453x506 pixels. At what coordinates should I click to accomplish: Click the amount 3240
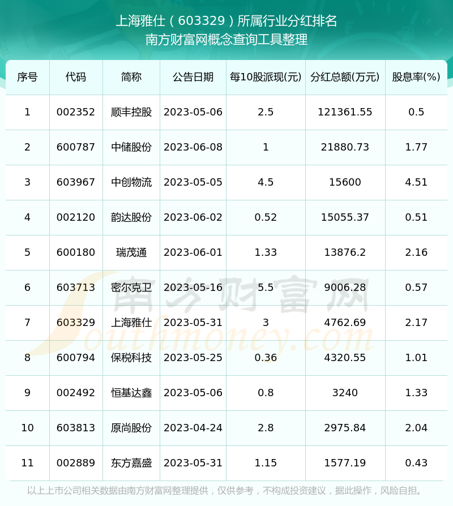click(345, 393)
